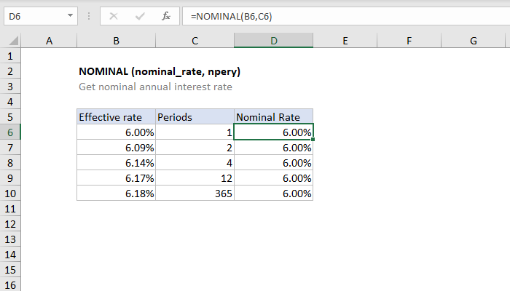Select column C header

pyautogui.click(x=195, y=41)
